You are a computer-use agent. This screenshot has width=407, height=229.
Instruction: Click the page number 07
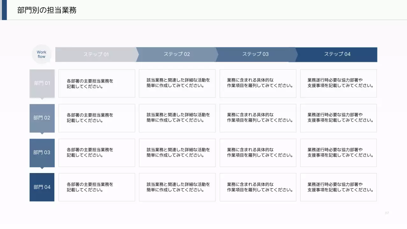click(x=387, y=213)
